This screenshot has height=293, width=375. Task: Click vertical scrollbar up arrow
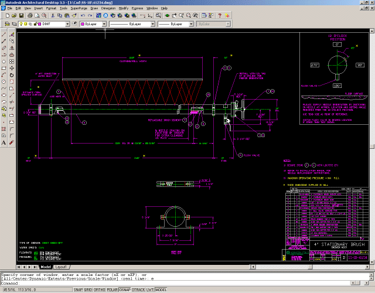372,31
